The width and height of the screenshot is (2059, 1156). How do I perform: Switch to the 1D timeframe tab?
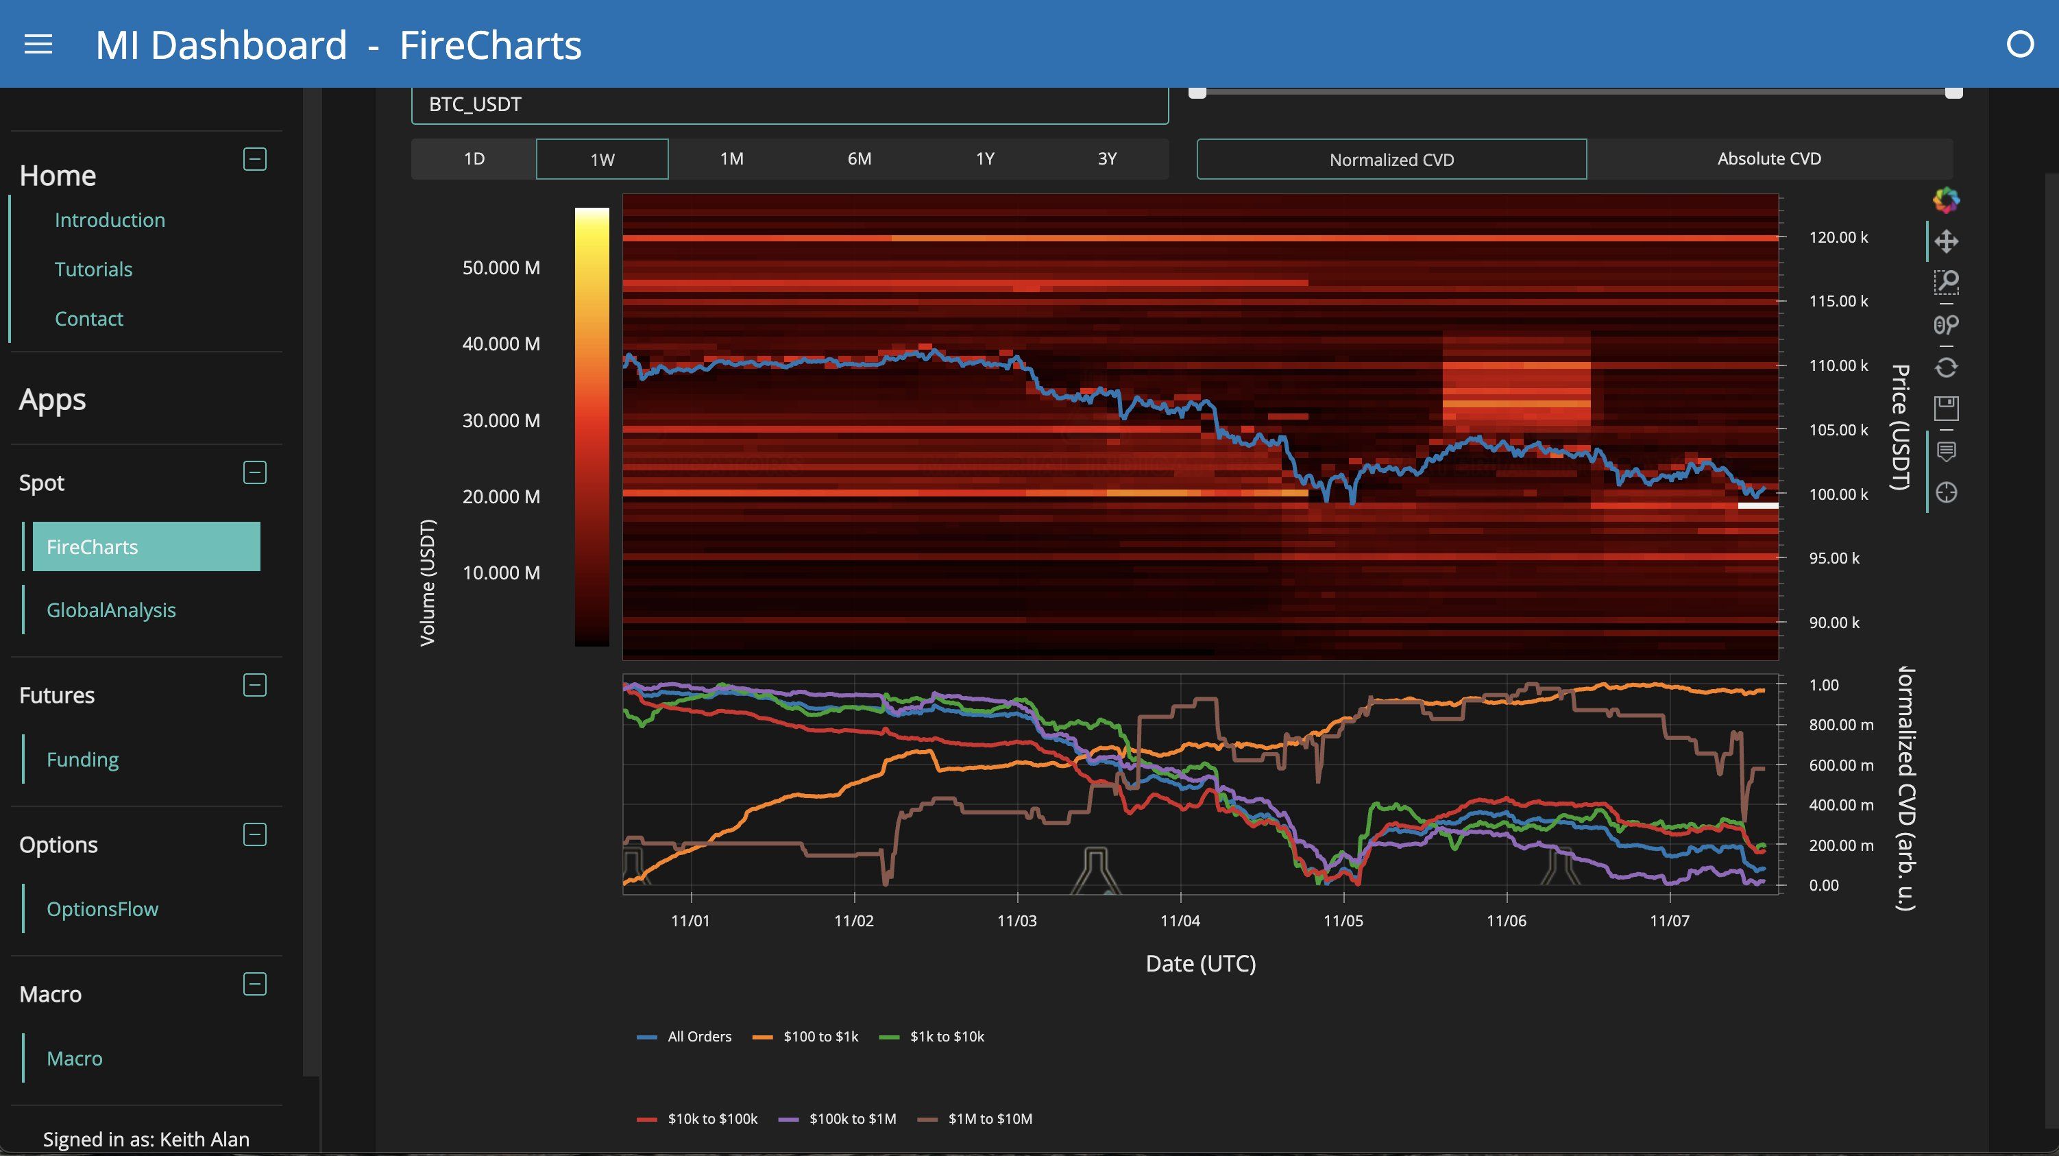click(474, 158)
